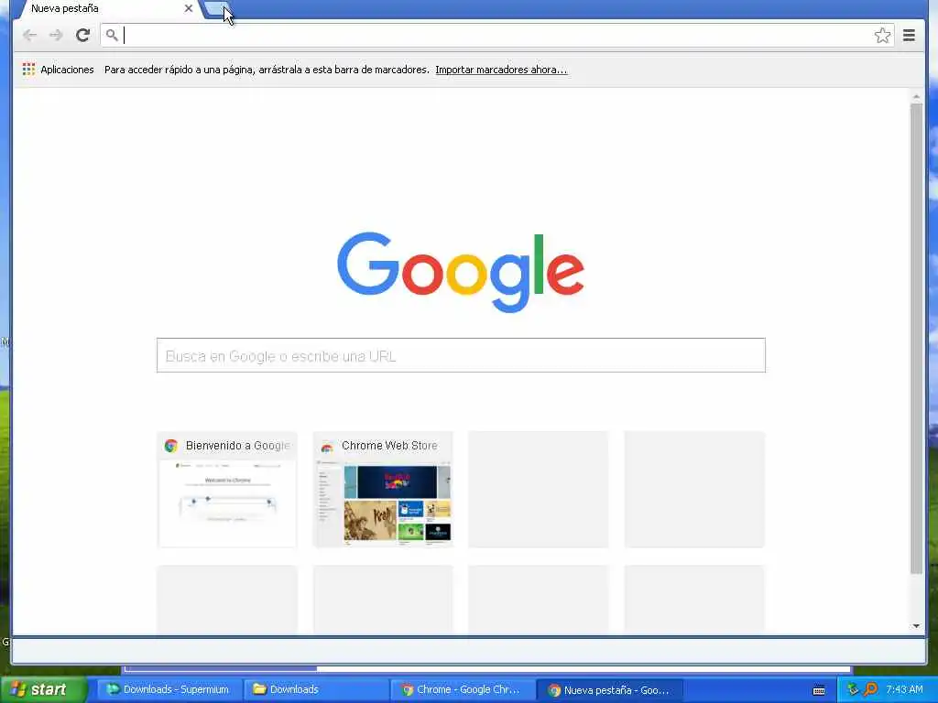The image size is (938, 703).
Task: Click the scrollbar up arrow
Action: click(x=916, y=96)
